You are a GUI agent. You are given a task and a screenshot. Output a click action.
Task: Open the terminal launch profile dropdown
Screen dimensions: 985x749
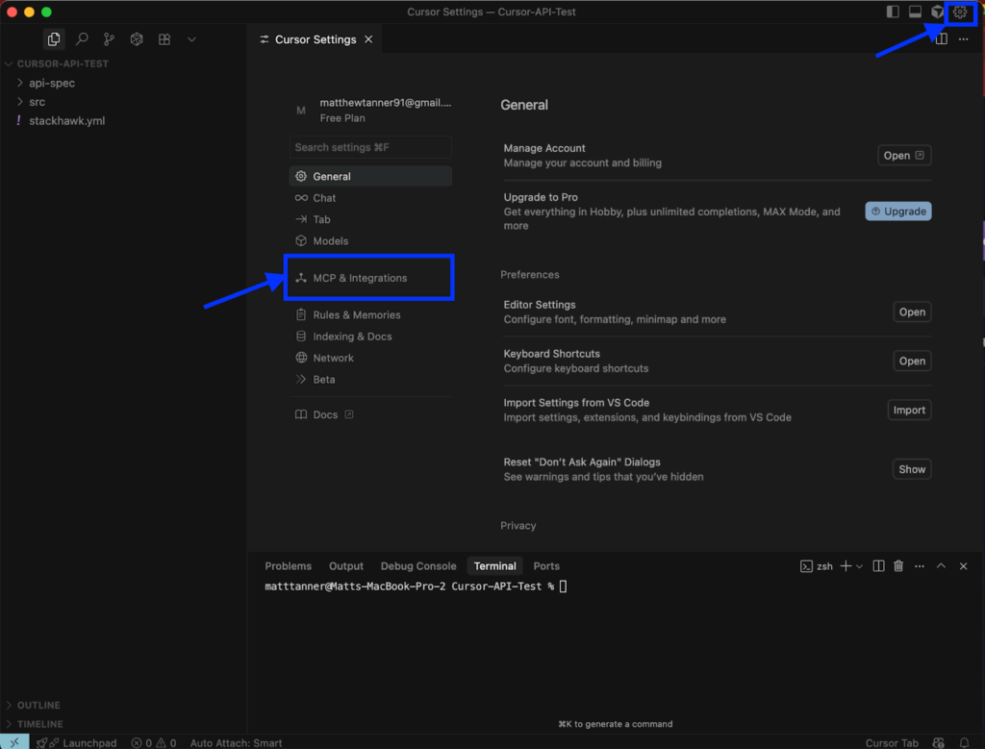tap(859, 566)
